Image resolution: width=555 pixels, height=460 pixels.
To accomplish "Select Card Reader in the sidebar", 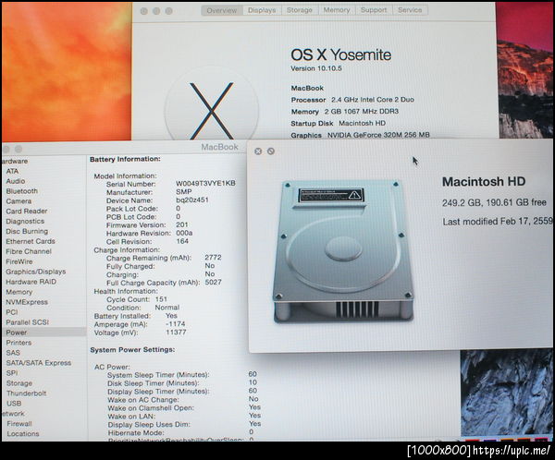I will point(27,212).
